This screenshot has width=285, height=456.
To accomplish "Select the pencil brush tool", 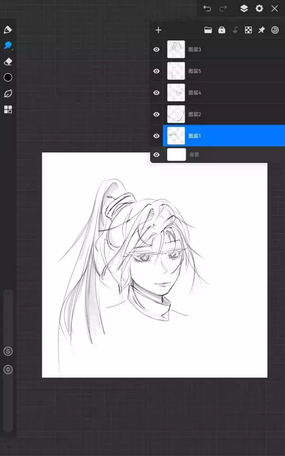I will tap(8, 30).
